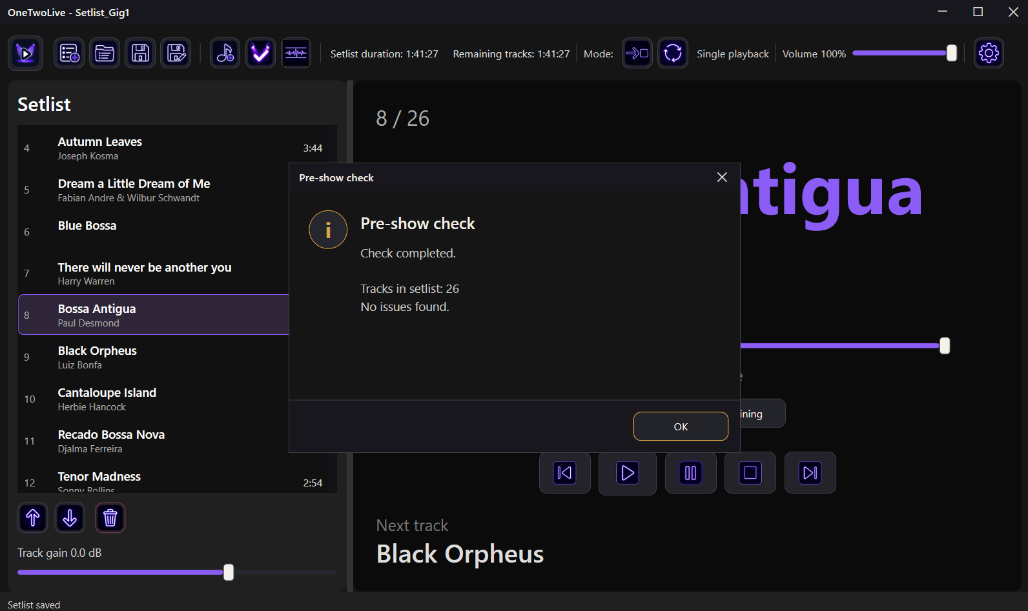Image resolution: width=1028 pixels, height=611 pixels.
Task: Minimize the OneTwoLive window
Action: [x=943, y=12]
